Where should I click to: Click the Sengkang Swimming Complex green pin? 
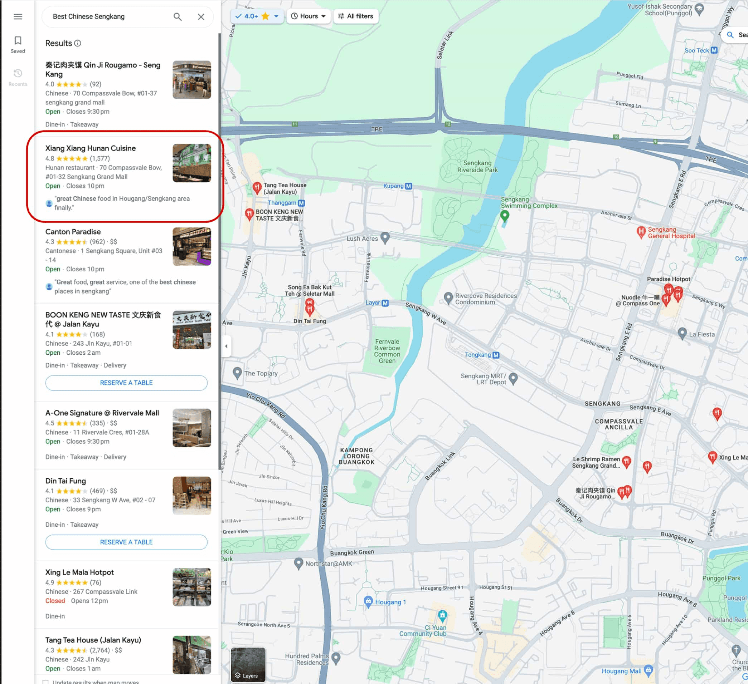504,215
